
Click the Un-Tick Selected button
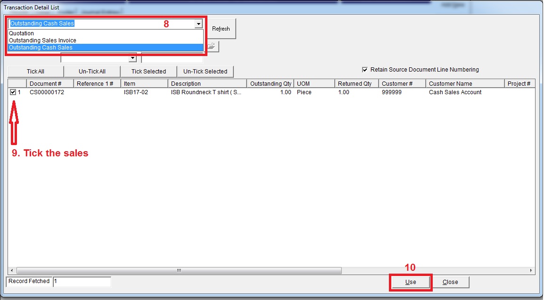pos(205,72)
